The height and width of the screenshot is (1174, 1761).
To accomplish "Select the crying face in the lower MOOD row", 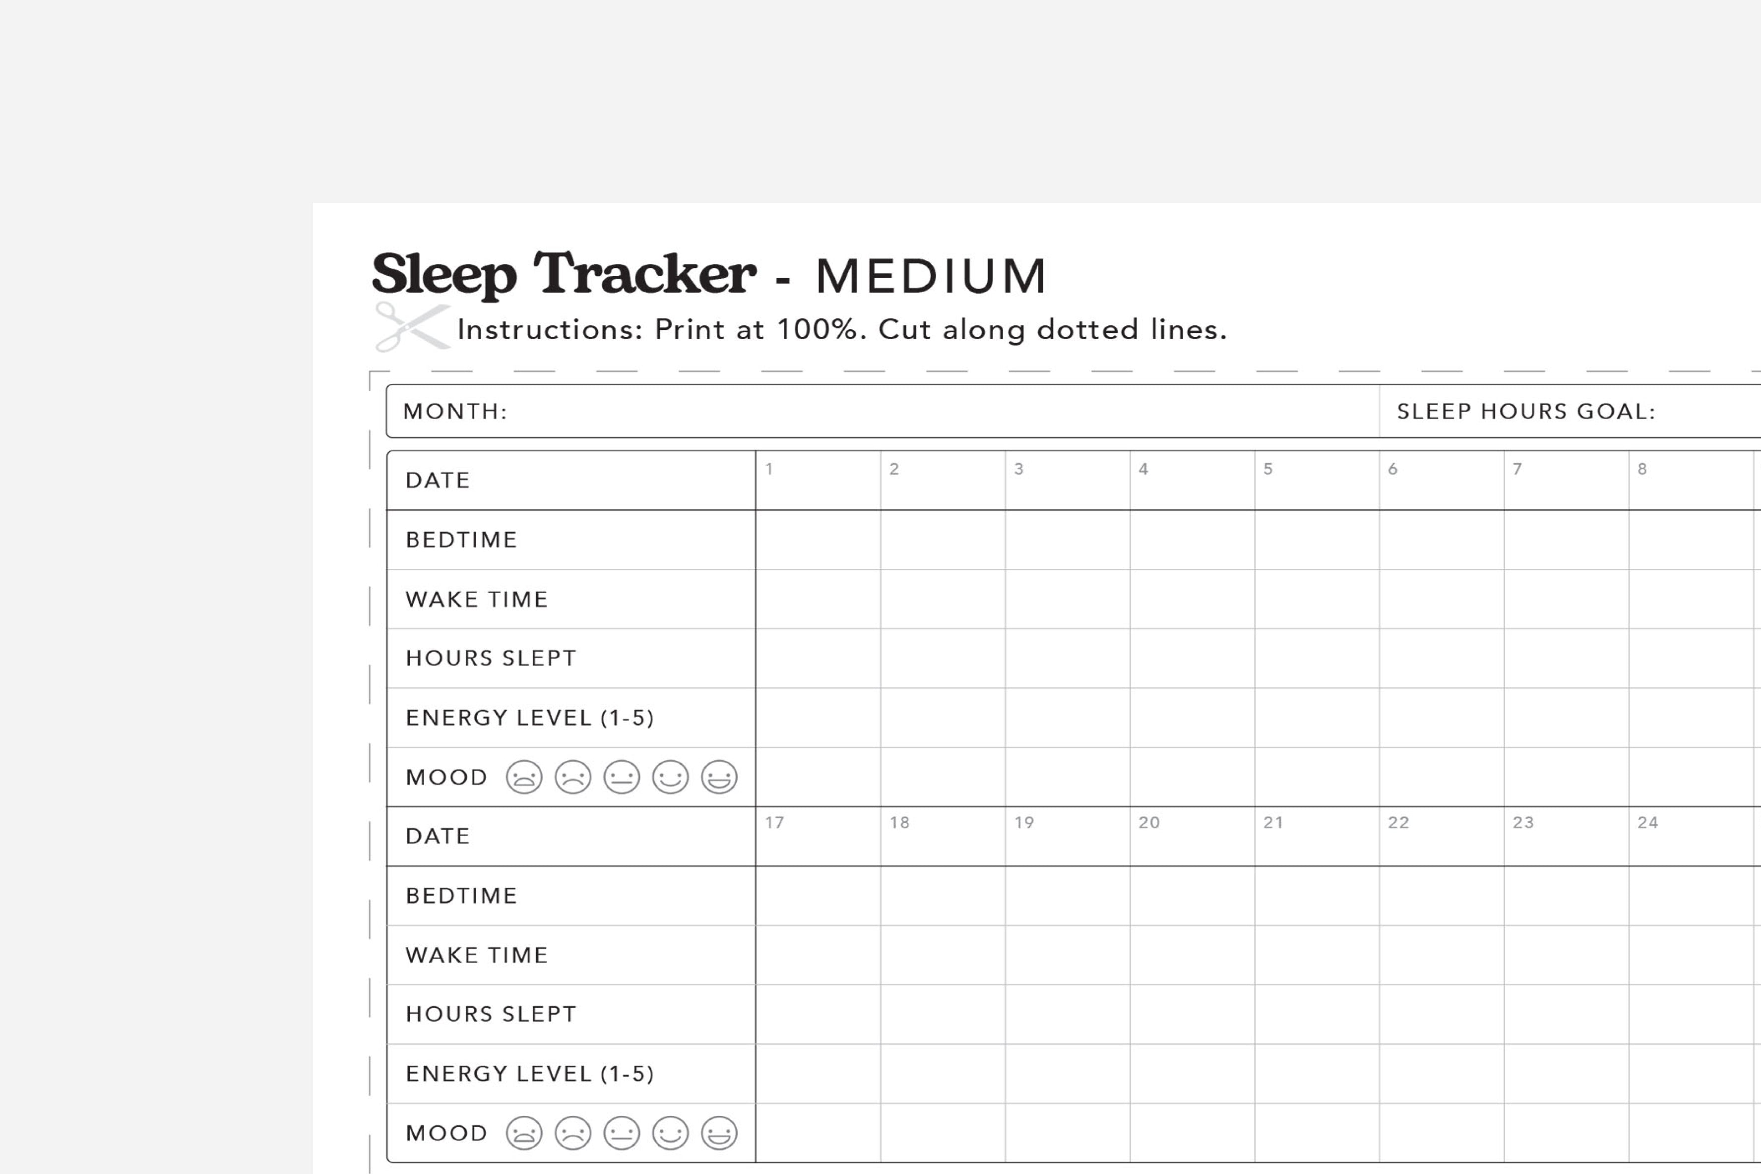I will point(524,1133).
